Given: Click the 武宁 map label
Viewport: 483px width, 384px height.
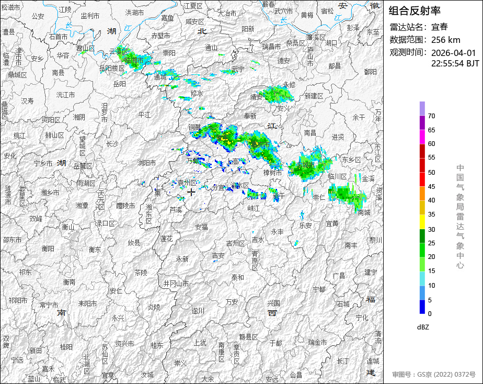Looking at the screenshot, I should [x=238, y=70].
